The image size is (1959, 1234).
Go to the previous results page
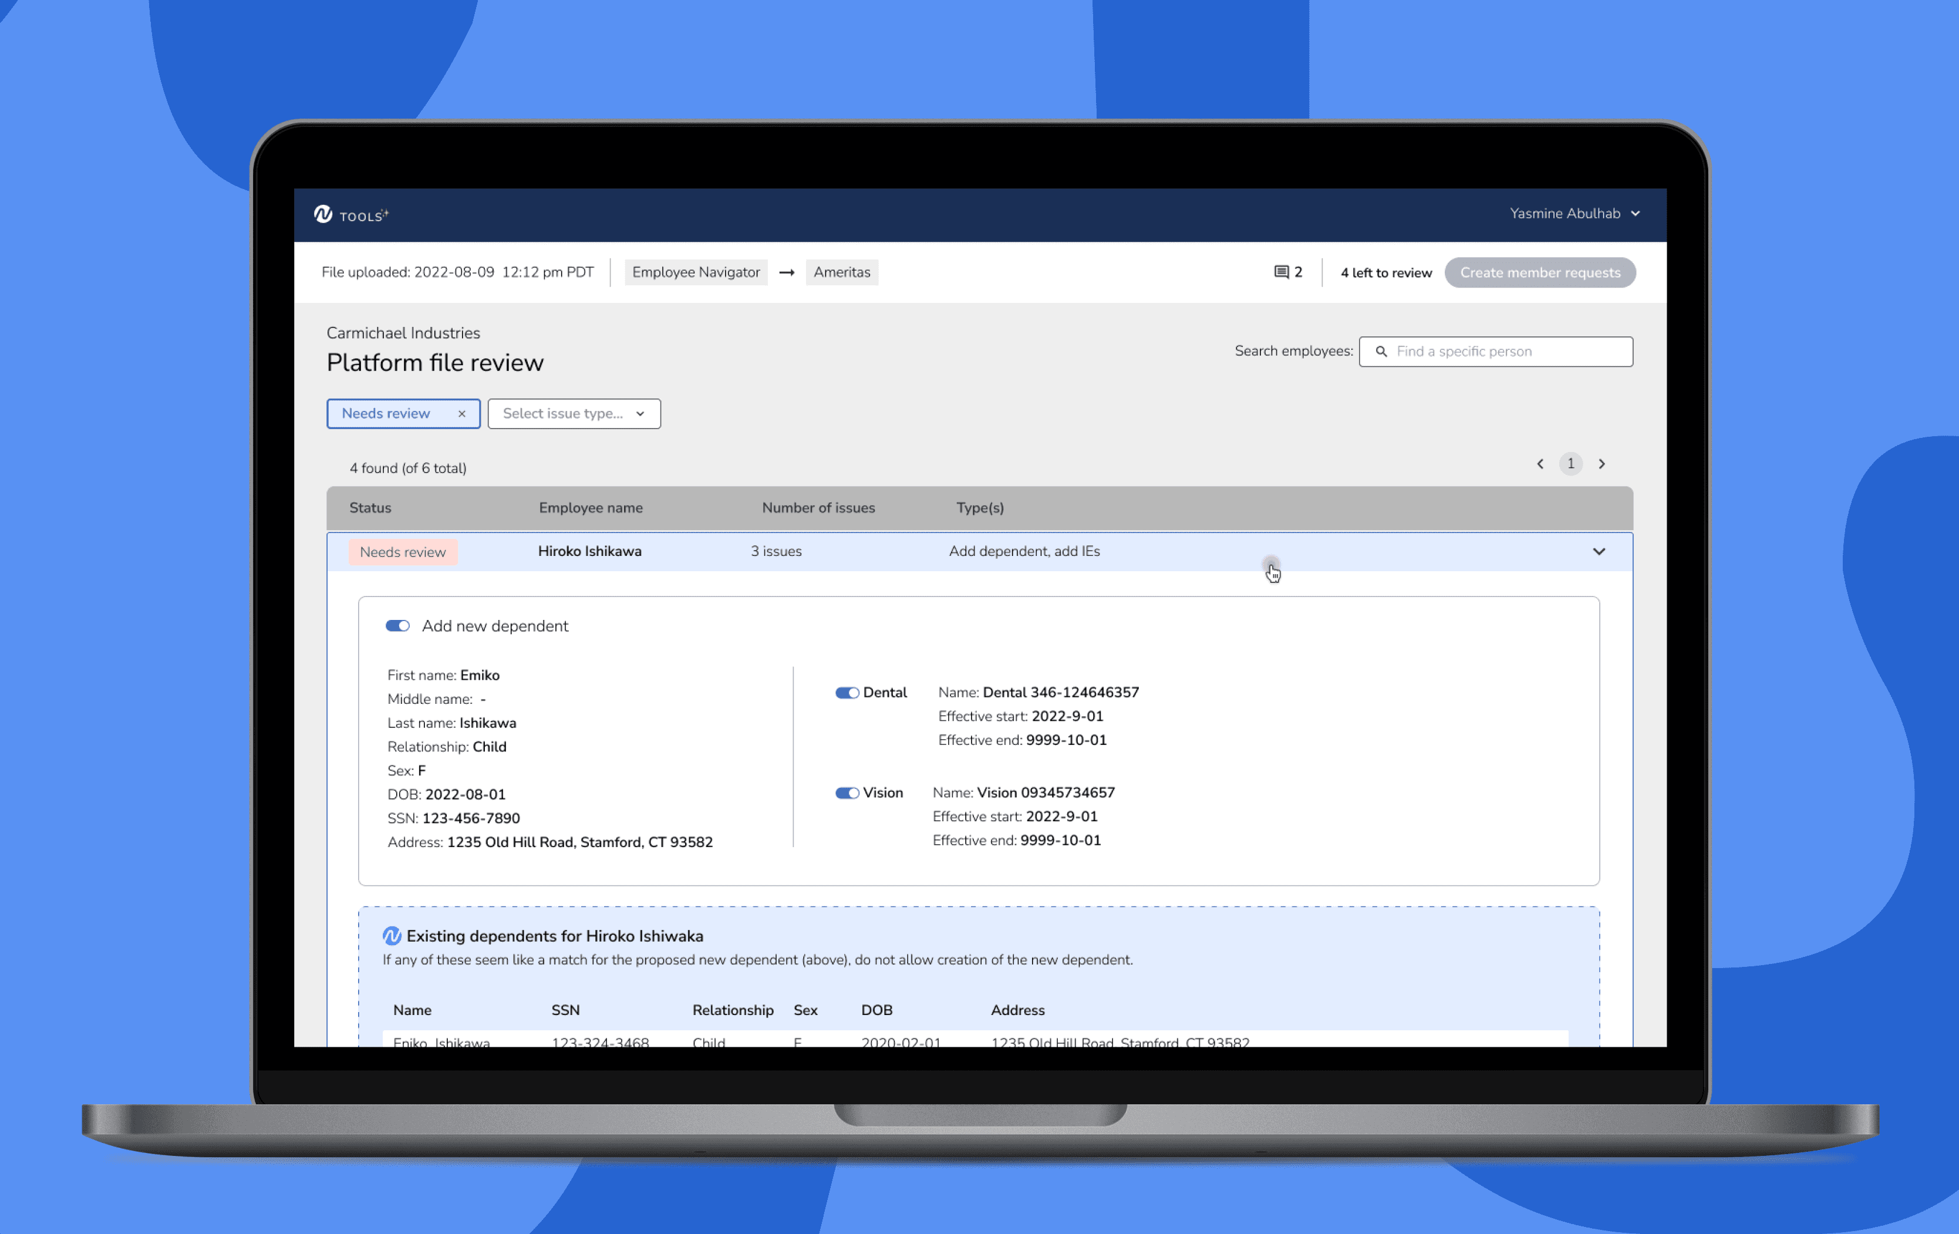point(1540,464)
